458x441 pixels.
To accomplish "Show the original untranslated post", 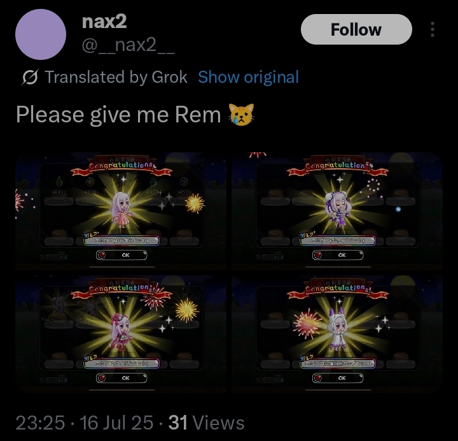I will click(248, 77).
